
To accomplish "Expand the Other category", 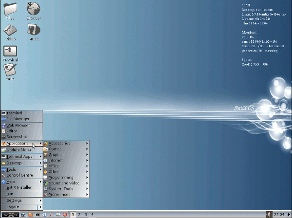I will [66, 172].
